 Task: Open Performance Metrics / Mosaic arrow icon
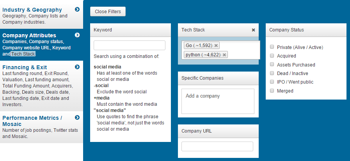[x=77, y=117]
